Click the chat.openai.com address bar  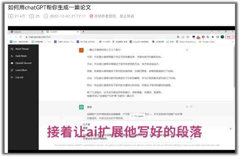click(99, 37)
